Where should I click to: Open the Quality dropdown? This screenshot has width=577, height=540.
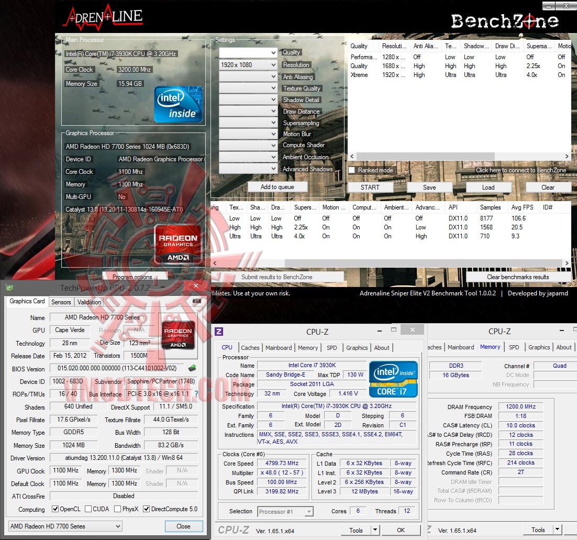(248, 53)
